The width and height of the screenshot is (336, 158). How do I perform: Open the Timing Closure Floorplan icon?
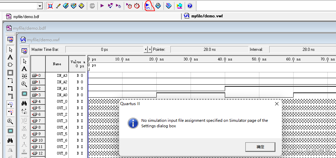coord(81,6)
